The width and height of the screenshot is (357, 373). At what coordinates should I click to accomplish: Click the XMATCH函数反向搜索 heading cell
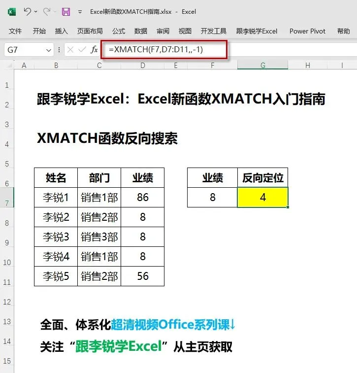(107, 138)
